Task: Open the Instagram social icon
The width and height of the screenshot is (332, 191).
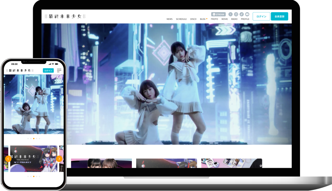Action: pyautogui.click(x=236, y=14)
